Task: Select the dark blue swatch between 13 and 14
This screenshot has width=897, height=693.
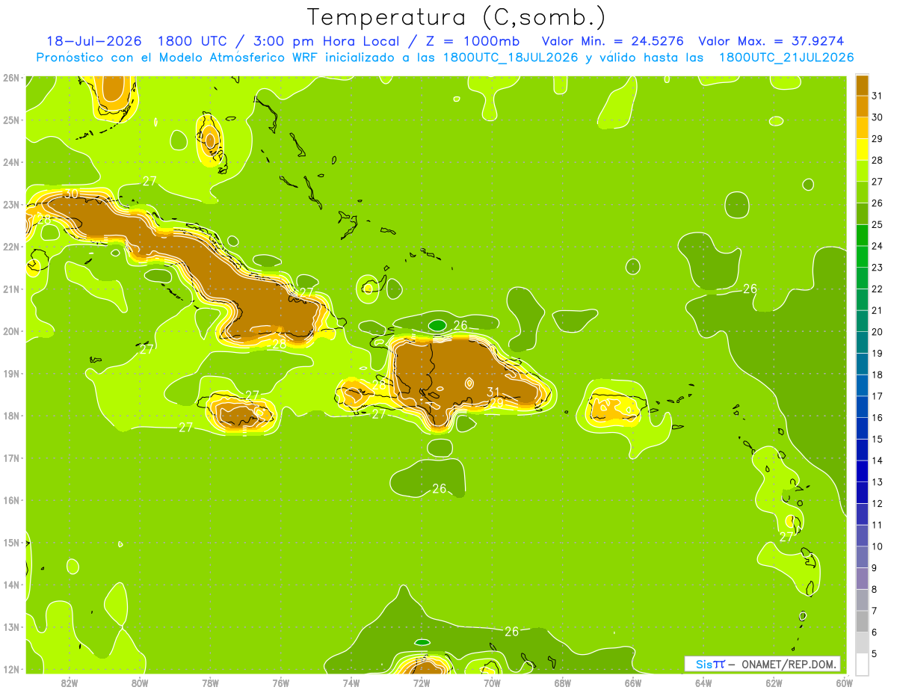Action: (862, 471)
